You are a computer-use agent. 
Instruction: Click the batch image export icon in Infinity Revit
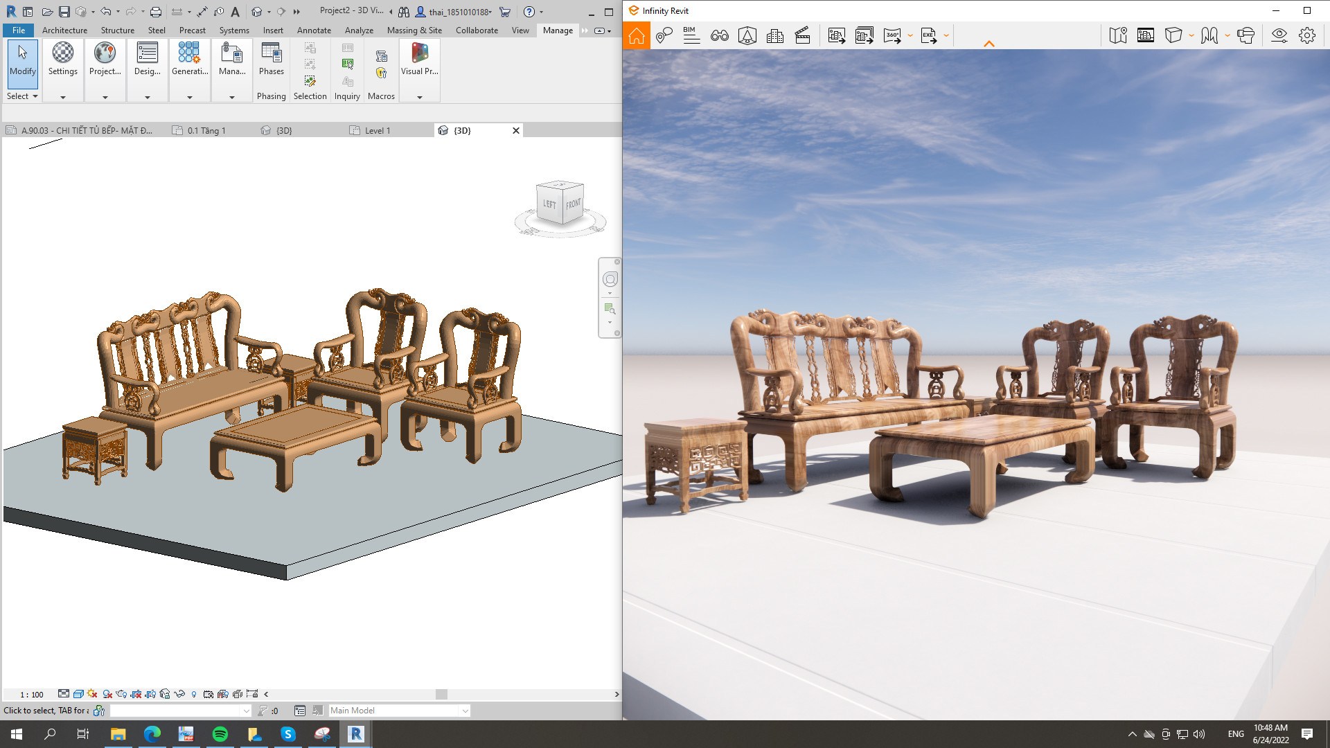864,36
